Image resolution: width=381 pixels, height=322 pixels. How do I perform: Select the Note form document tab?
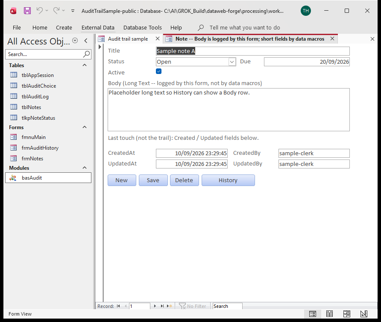[x=249, y=39]
